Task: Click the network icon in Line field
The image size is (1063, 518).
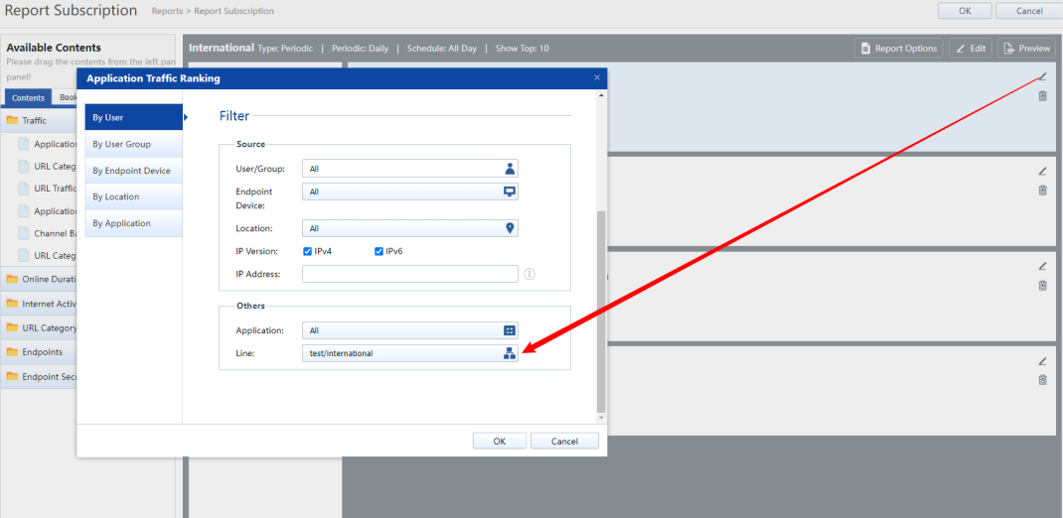Action: (x=510, y=353)
